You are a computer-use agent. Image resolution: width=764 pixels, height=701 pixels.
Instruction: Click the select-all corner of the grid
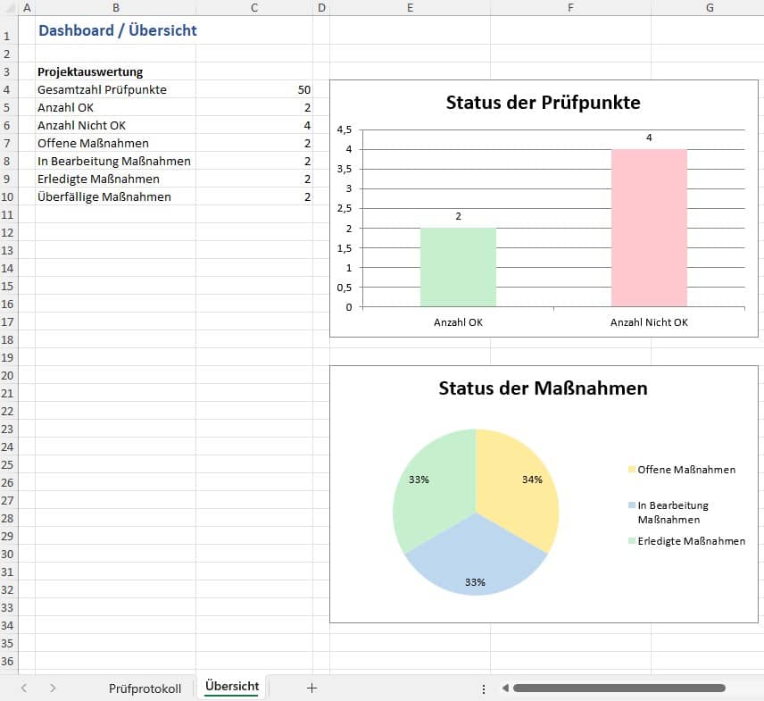(7, 8)
